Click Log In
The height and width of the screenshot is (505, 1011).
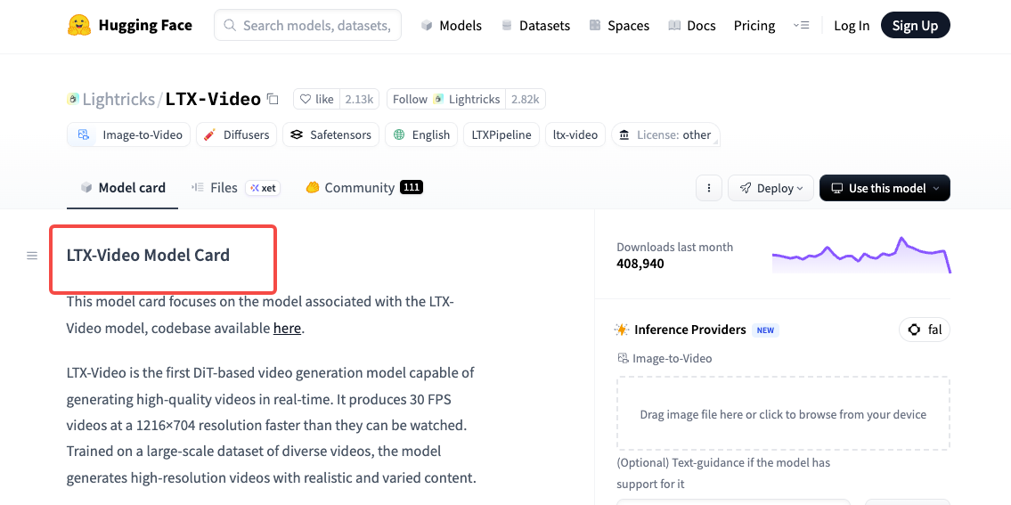(x=851, y=25)
